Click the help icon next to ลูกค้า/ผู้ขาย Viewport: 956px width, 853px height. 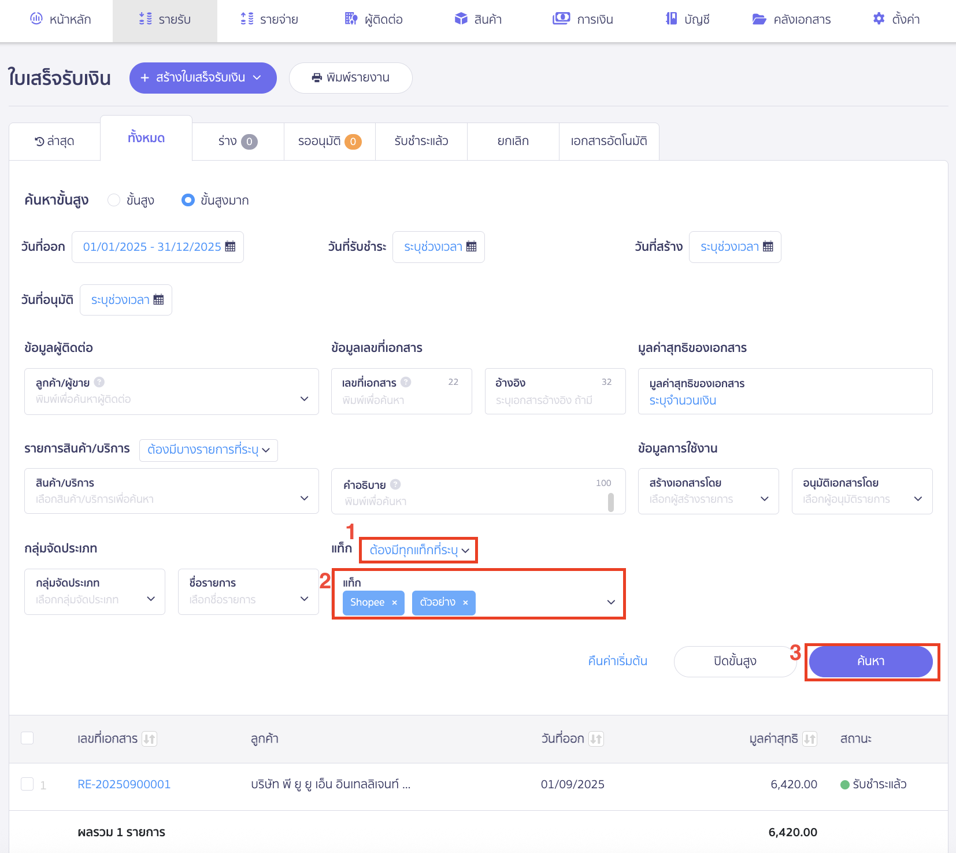[x=99, y=382]
